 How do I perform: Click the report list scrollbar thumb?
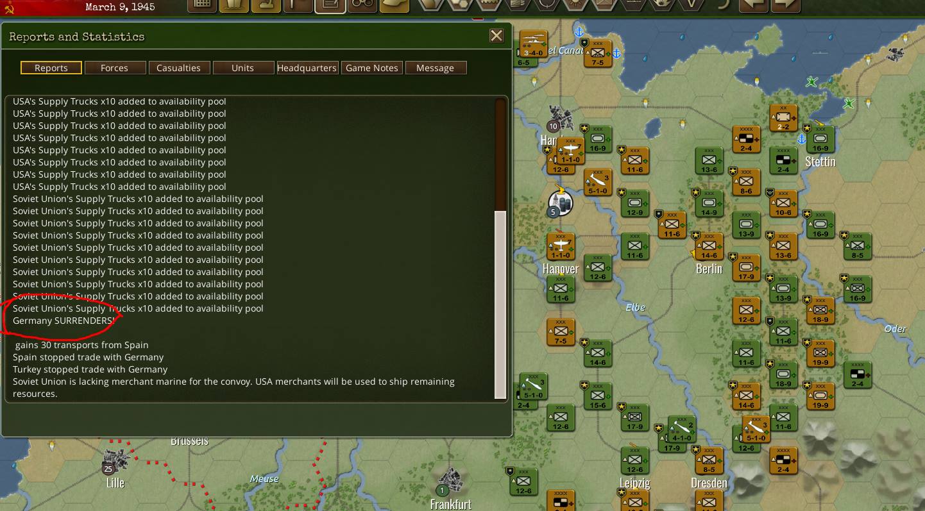pos(500,305)
